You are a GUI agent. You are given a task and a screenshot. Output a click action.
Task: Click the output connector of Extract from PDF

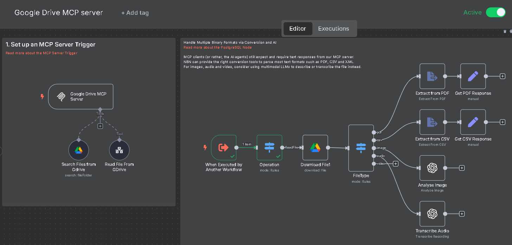[x=445, y=76]
